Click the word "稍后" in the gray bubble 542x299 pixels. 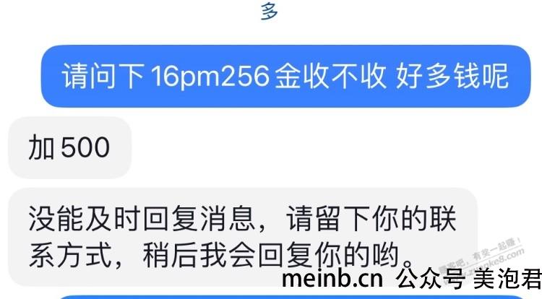click(x=171, y=256)
